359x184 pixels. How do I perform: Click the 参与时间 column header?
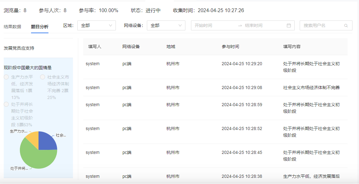tap(230, 47)
